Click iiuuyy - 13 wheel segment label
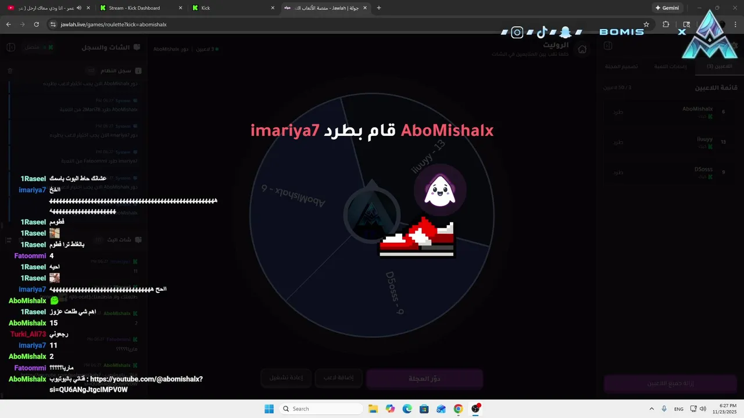Screen dimensions: 744x418 click(x=428, y=157)
